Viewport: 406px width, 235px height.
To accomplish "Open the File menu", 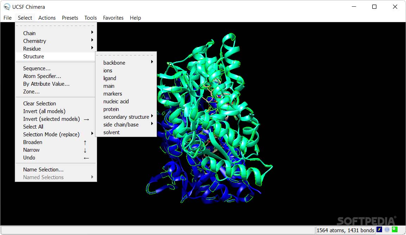I will click(7, 18).
